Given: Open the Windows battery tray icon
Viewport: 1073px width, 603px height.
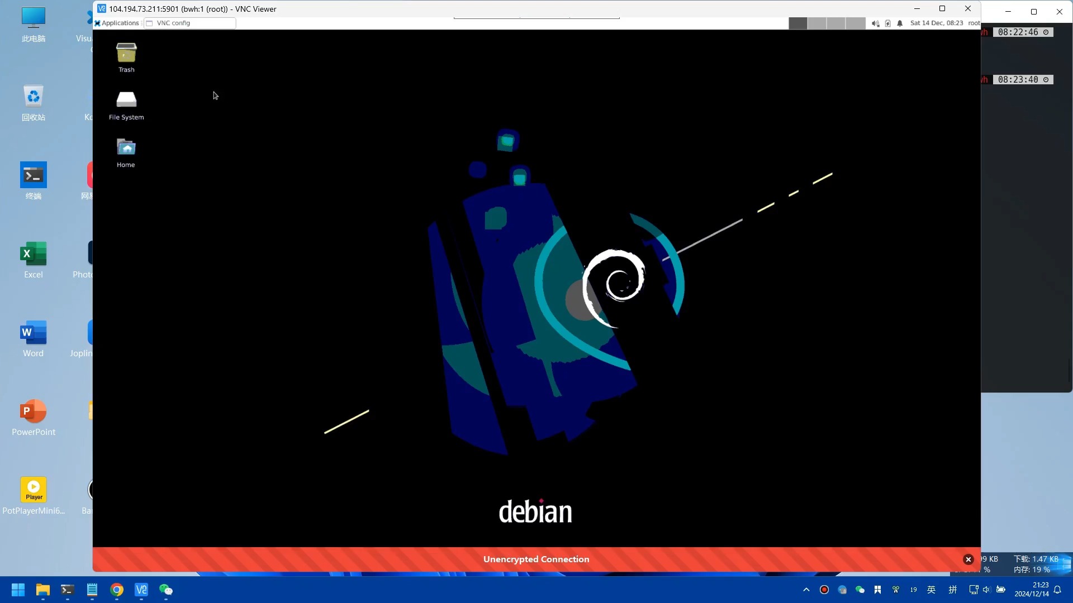Looking at the screenshot, I should point(1001,590).
